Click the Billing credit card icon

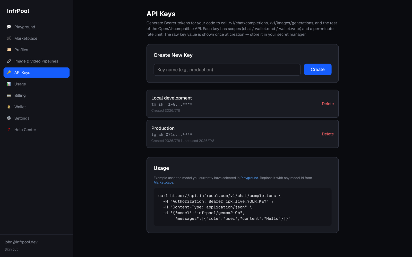(x=9, y=95)
